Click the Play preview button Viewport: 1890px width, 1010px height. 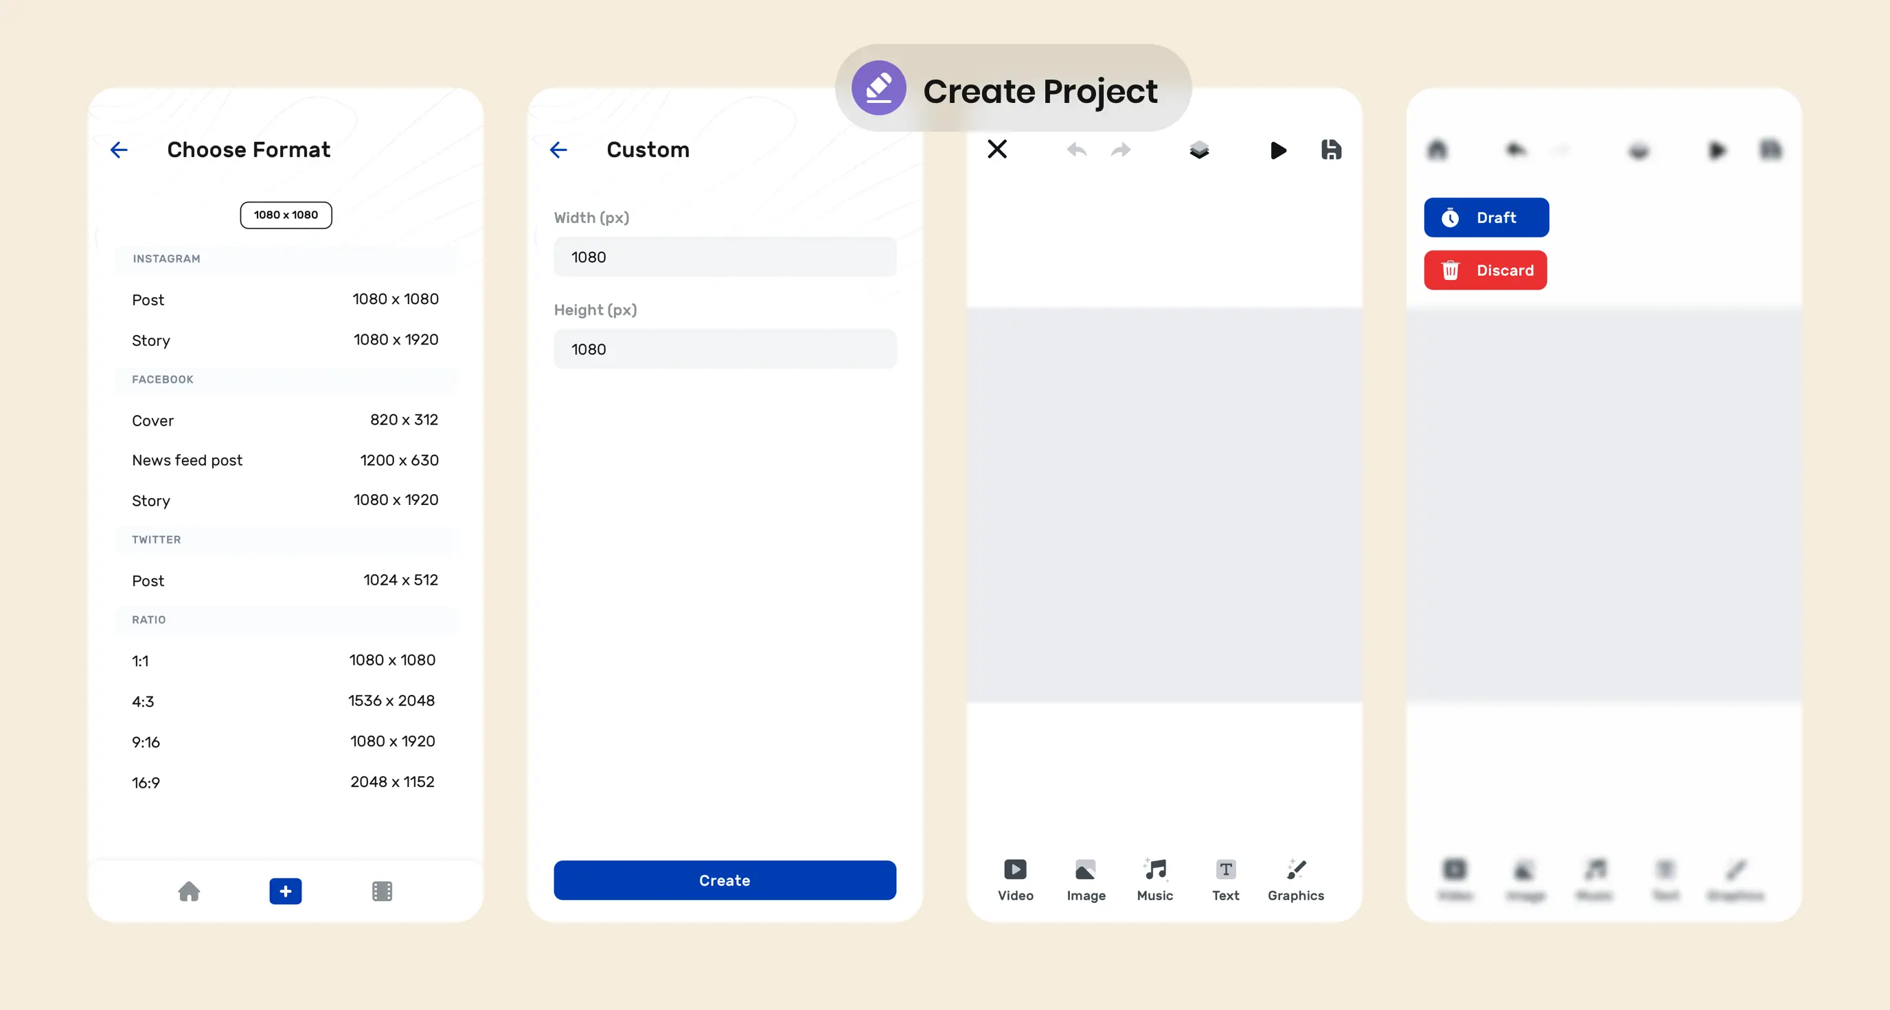pos(1277,149)
